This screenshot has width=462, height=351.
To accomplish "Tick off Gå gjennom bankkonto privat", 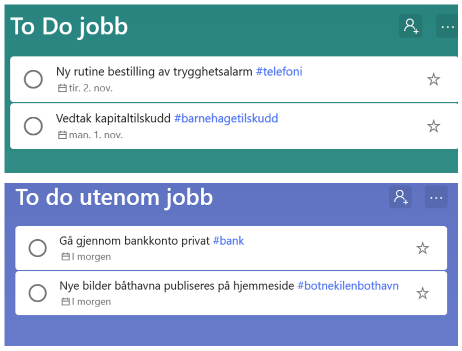I will click(38, 248).
